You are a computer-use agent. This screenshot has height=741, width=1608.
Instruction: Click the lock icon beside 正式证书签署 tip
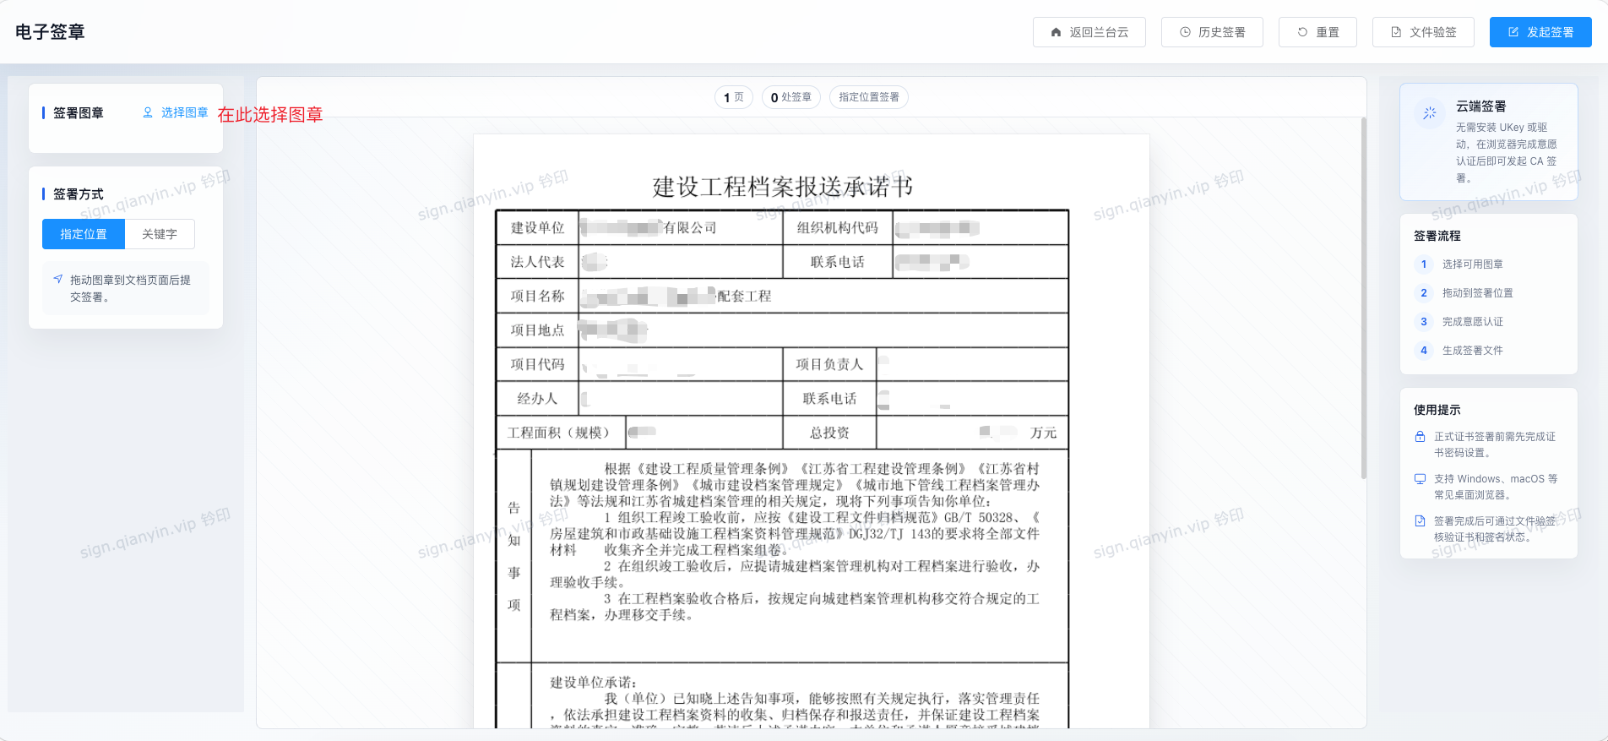tap(1420, 437)
